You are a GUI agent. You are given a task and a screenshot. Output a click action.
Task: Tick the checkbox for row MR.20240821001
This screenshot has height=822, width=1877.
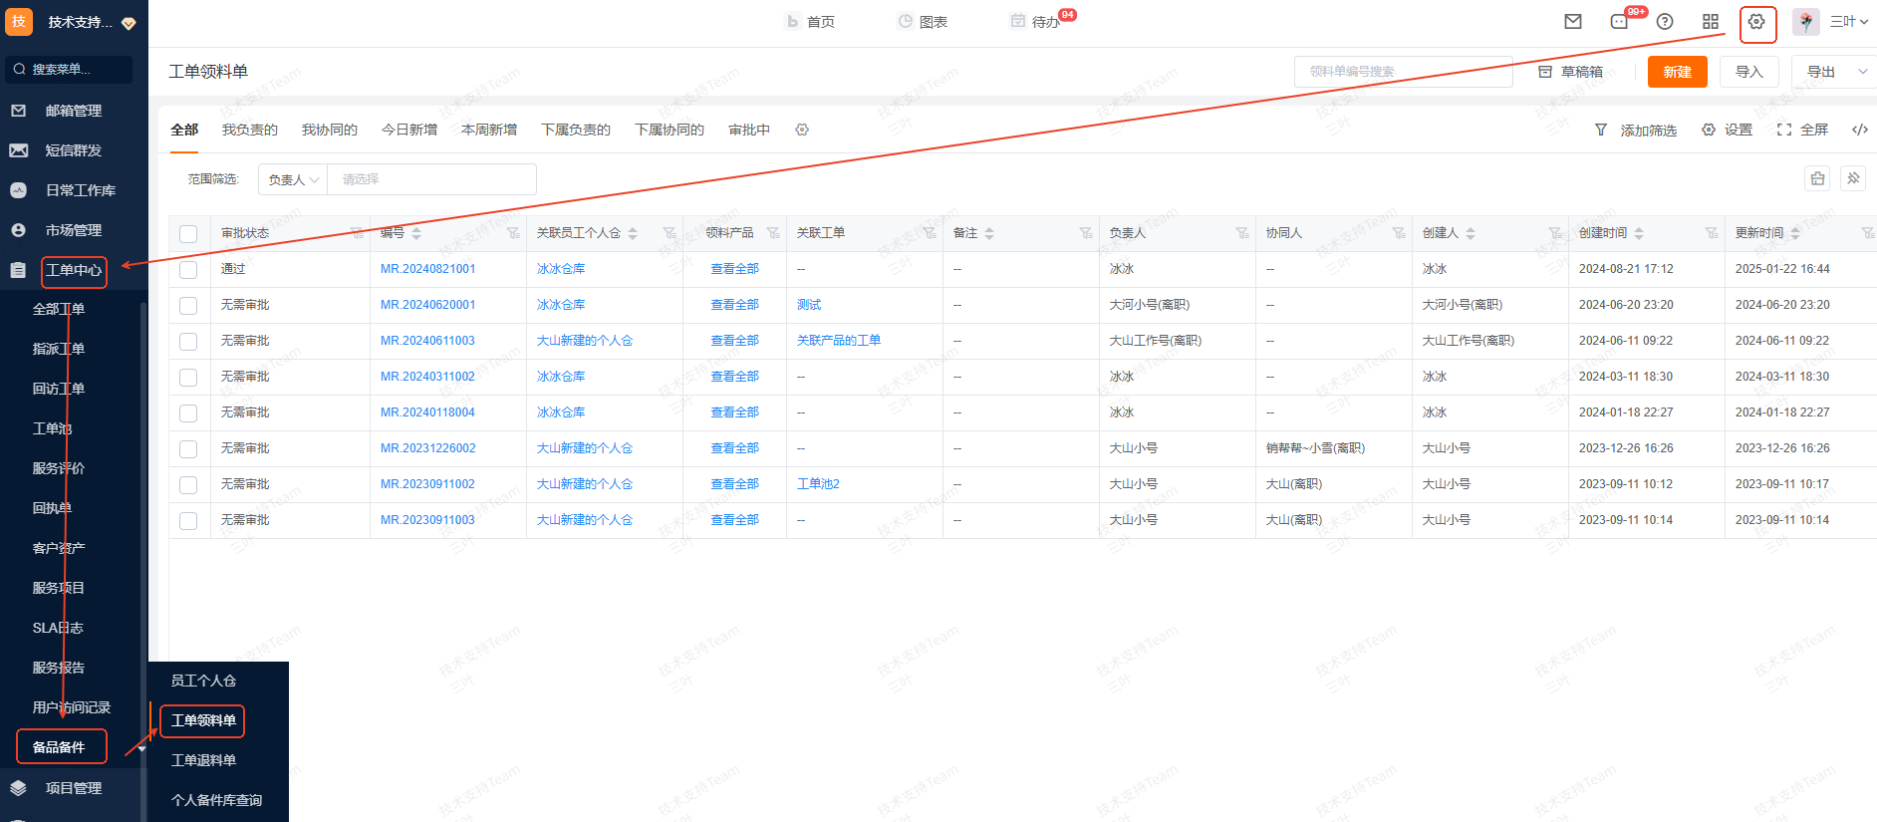coord(188,270)
